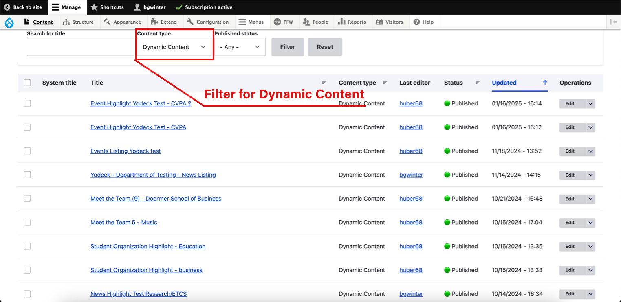Expand operations arrow for Meet the Team 5 - Music
This screenshot has width=621, height=302.
click(590, 223)
